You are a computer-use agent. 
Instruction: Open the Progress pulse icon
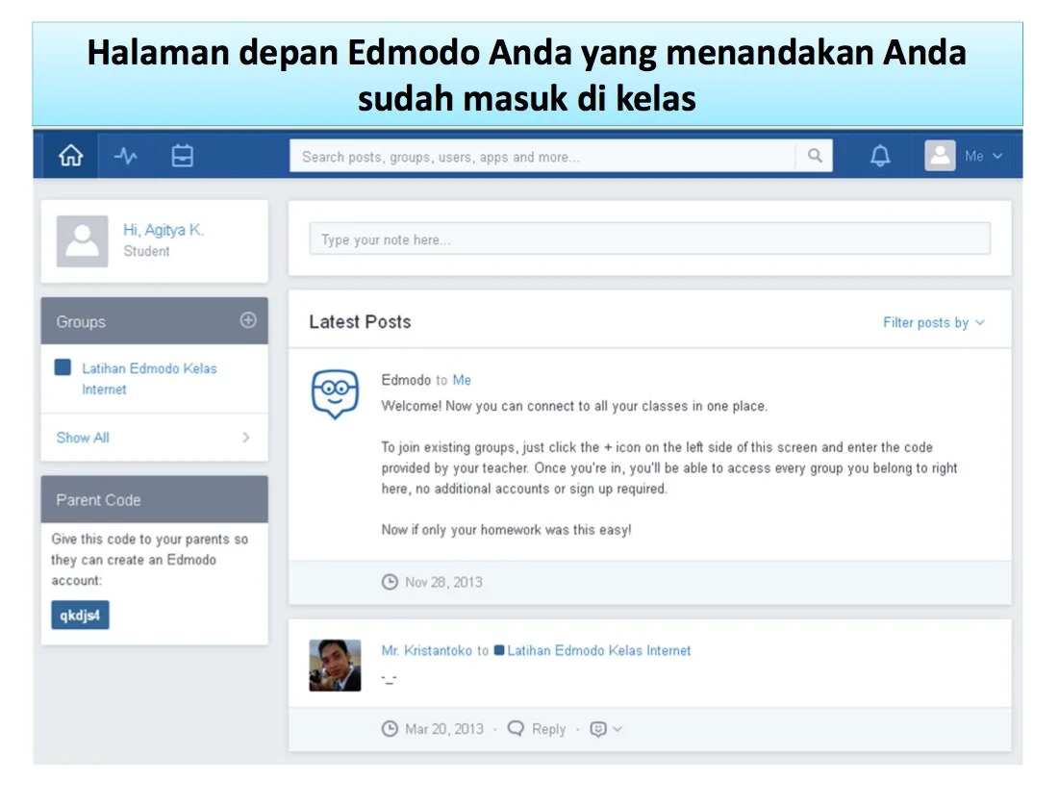[x=126, y=156]
